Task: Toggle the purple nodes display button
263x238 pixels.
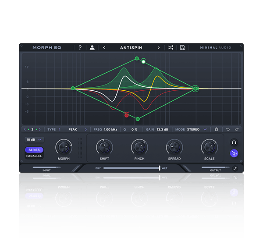Action: click(234, 153)
